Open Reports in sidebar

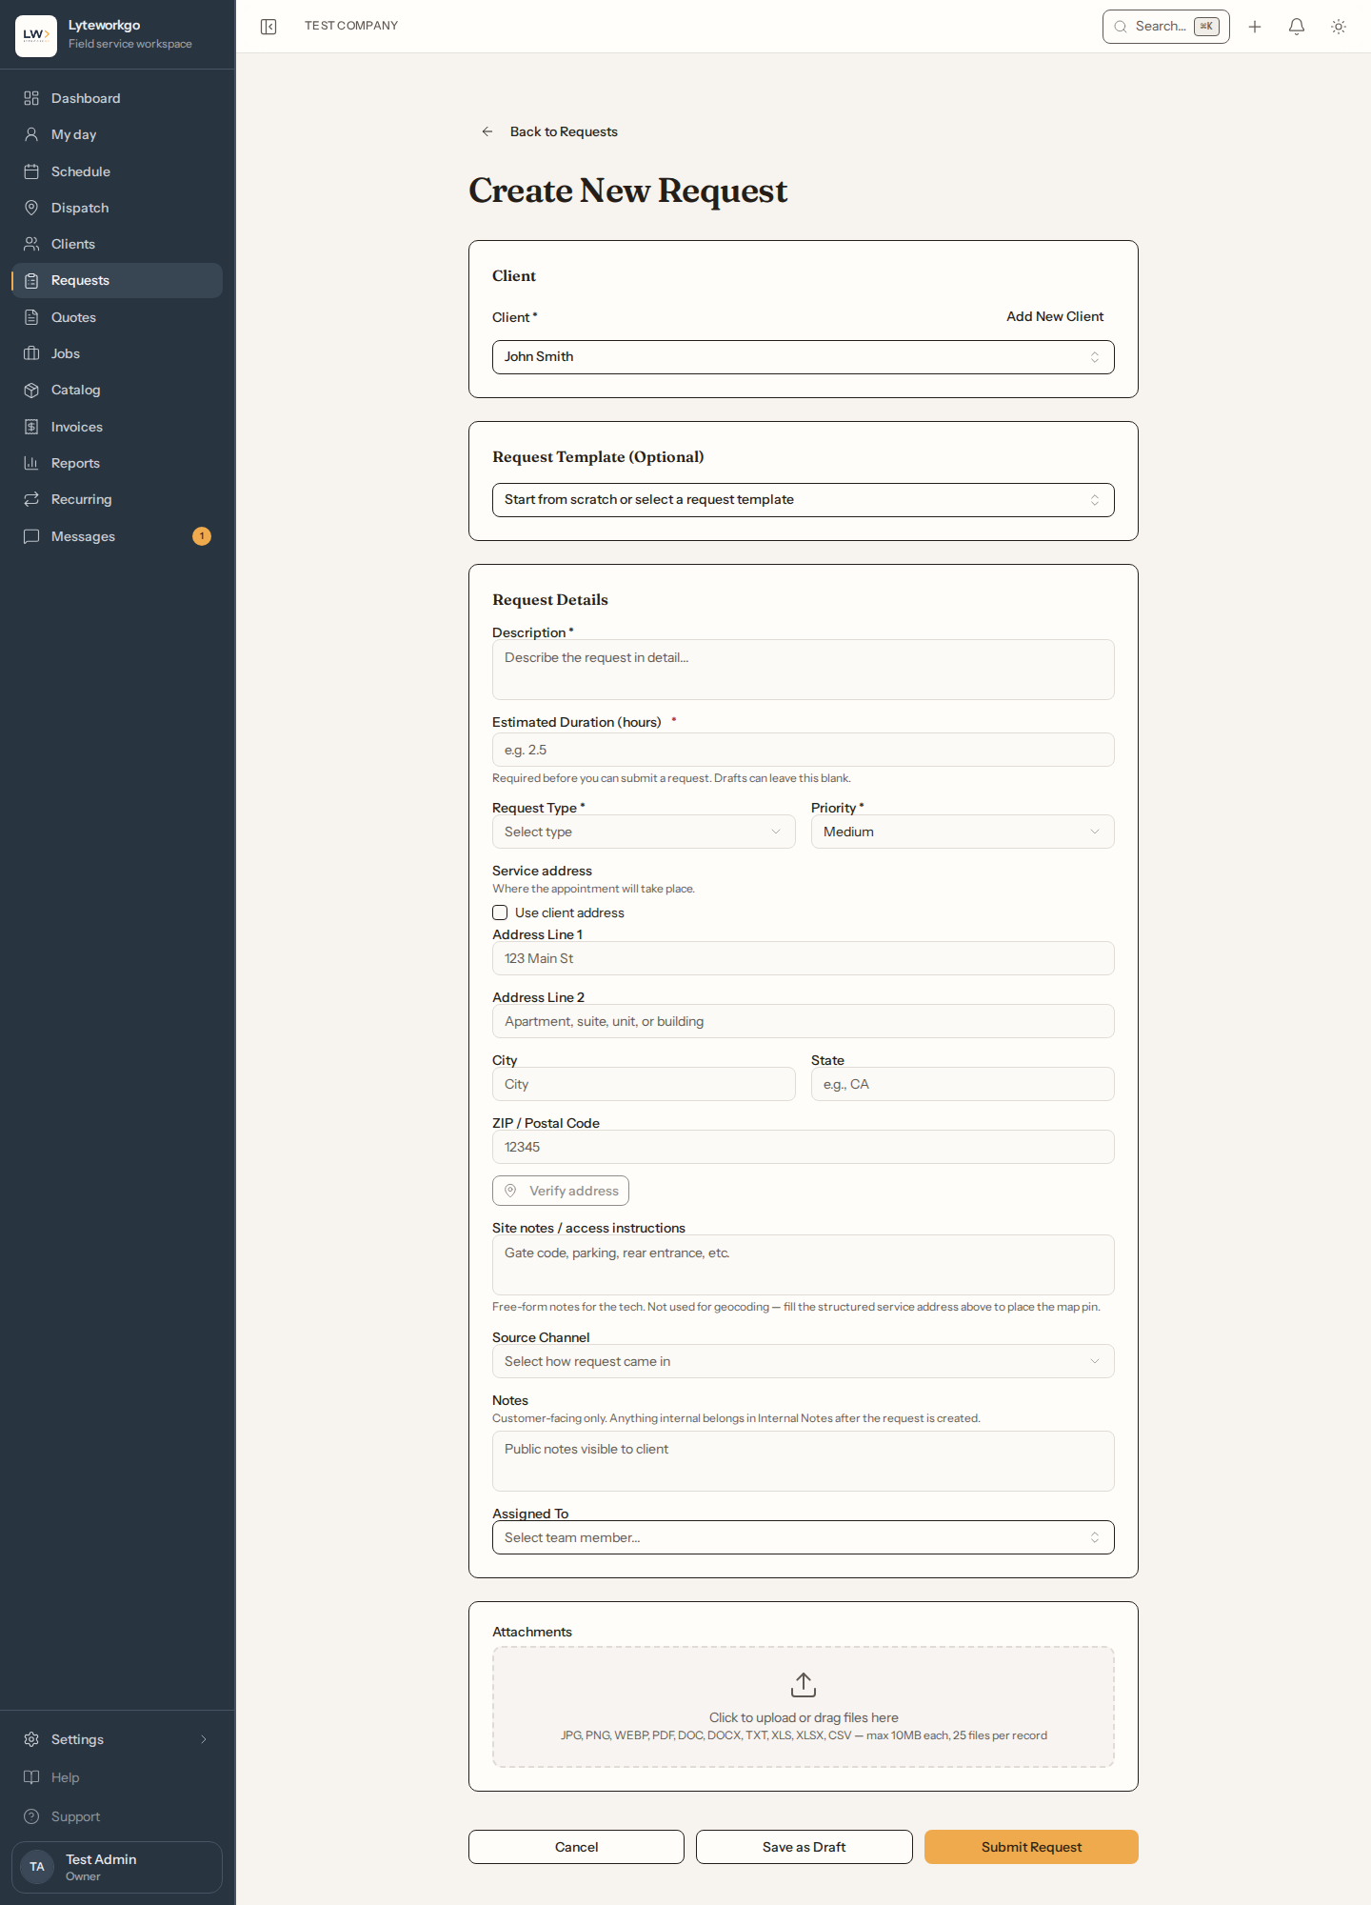tap(117, 463)
